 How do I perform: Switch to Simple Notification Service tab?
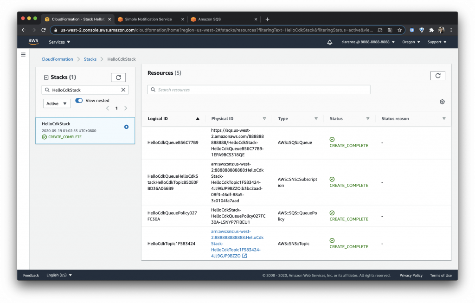click(151, 19)
